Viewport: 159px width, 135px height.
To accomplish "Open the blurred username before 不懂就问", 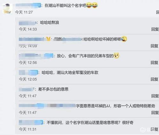I will 31,123.
